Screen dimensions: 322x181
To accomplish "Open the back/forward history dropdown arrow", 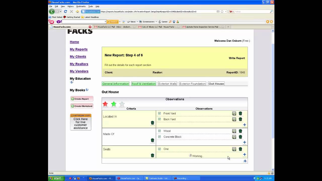I will [x=61, y=12].
